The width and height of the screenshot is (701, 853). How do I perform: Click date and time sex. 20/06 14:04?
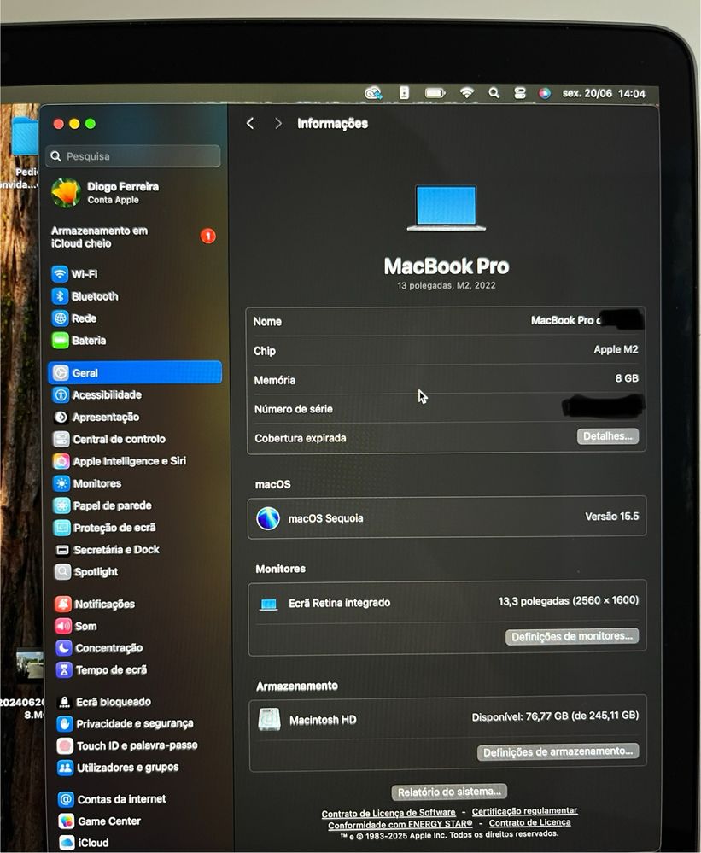(x=604, y=94)
